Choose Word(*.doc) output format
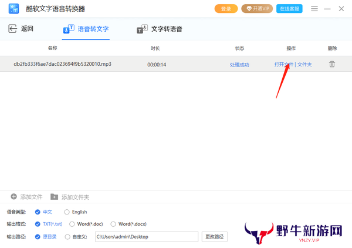352x248 pixels. pyautogui.click(x=72, y=224)
